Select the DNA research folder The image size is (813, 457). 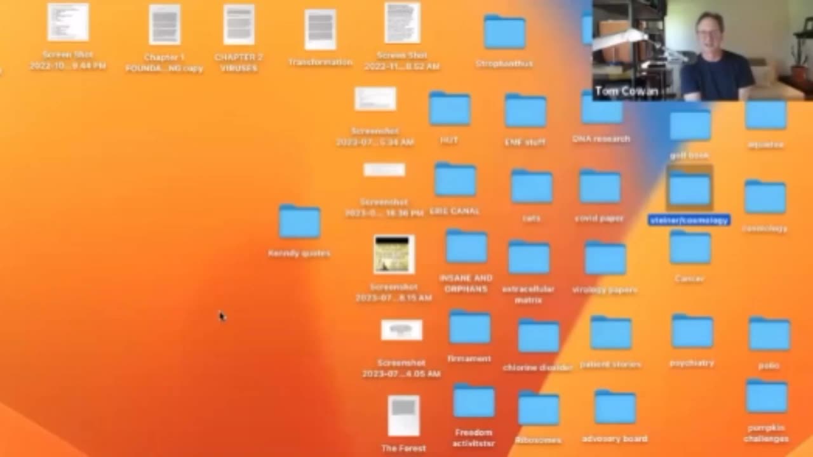[601, 109]
